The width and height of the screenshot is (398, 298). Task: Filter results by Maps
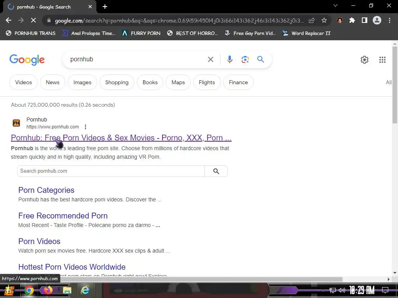coord(178,82)
